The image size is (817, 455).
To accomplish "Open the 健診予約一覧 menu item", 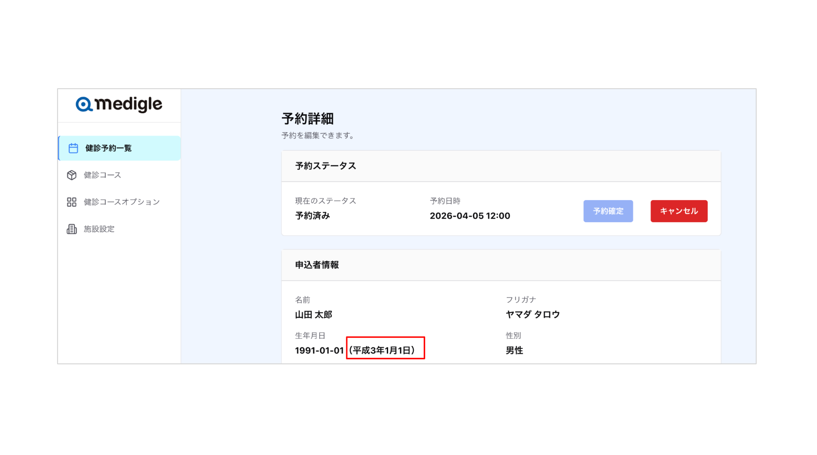I will (x=109, y=148).
